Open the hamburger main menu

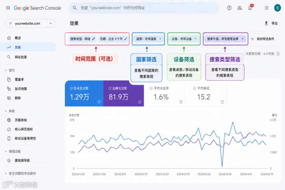click(x=8, y=8)
